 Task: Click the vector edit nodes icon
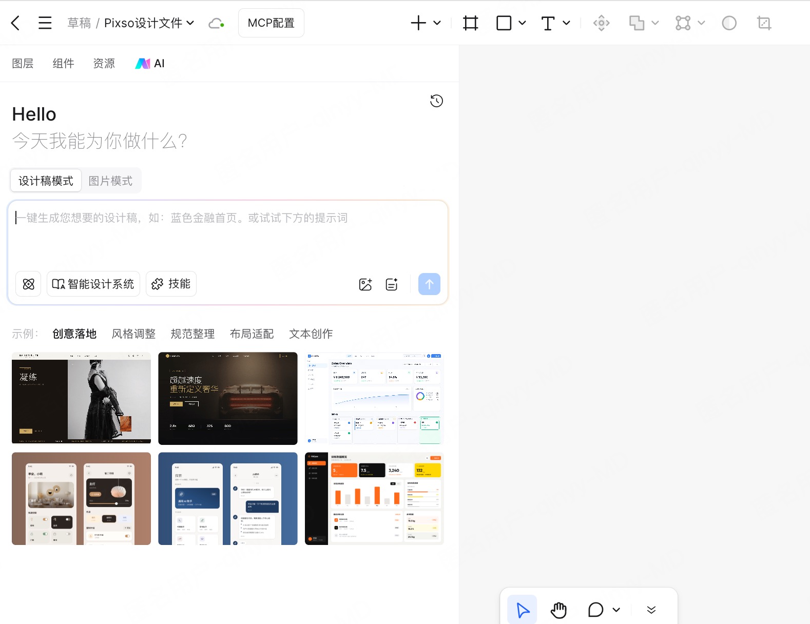tap(683, 23)
